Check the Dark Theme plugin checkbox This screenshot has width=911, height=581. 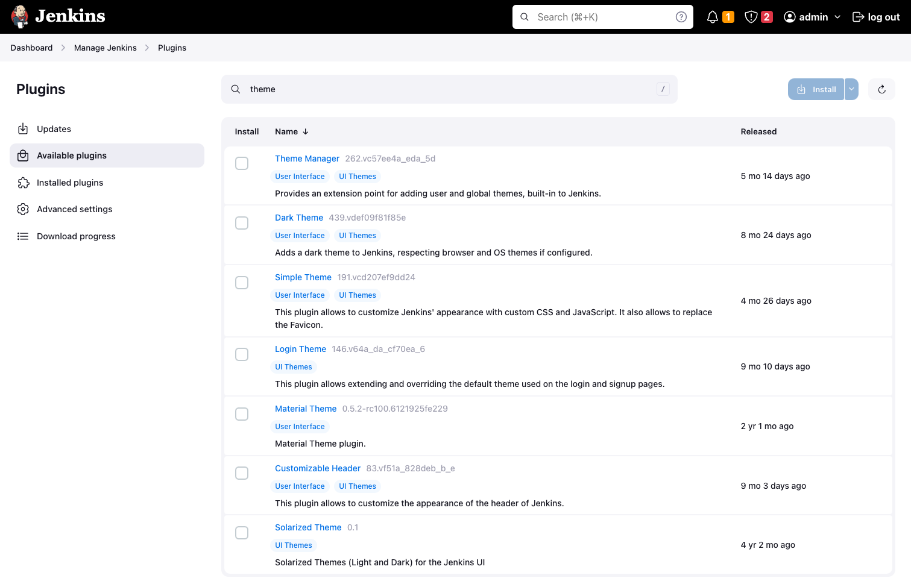[x=242, y=223]
